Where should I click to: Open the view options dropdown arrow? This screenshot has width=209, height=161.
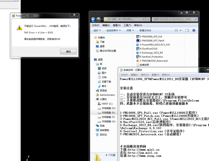tap(180, 30)
